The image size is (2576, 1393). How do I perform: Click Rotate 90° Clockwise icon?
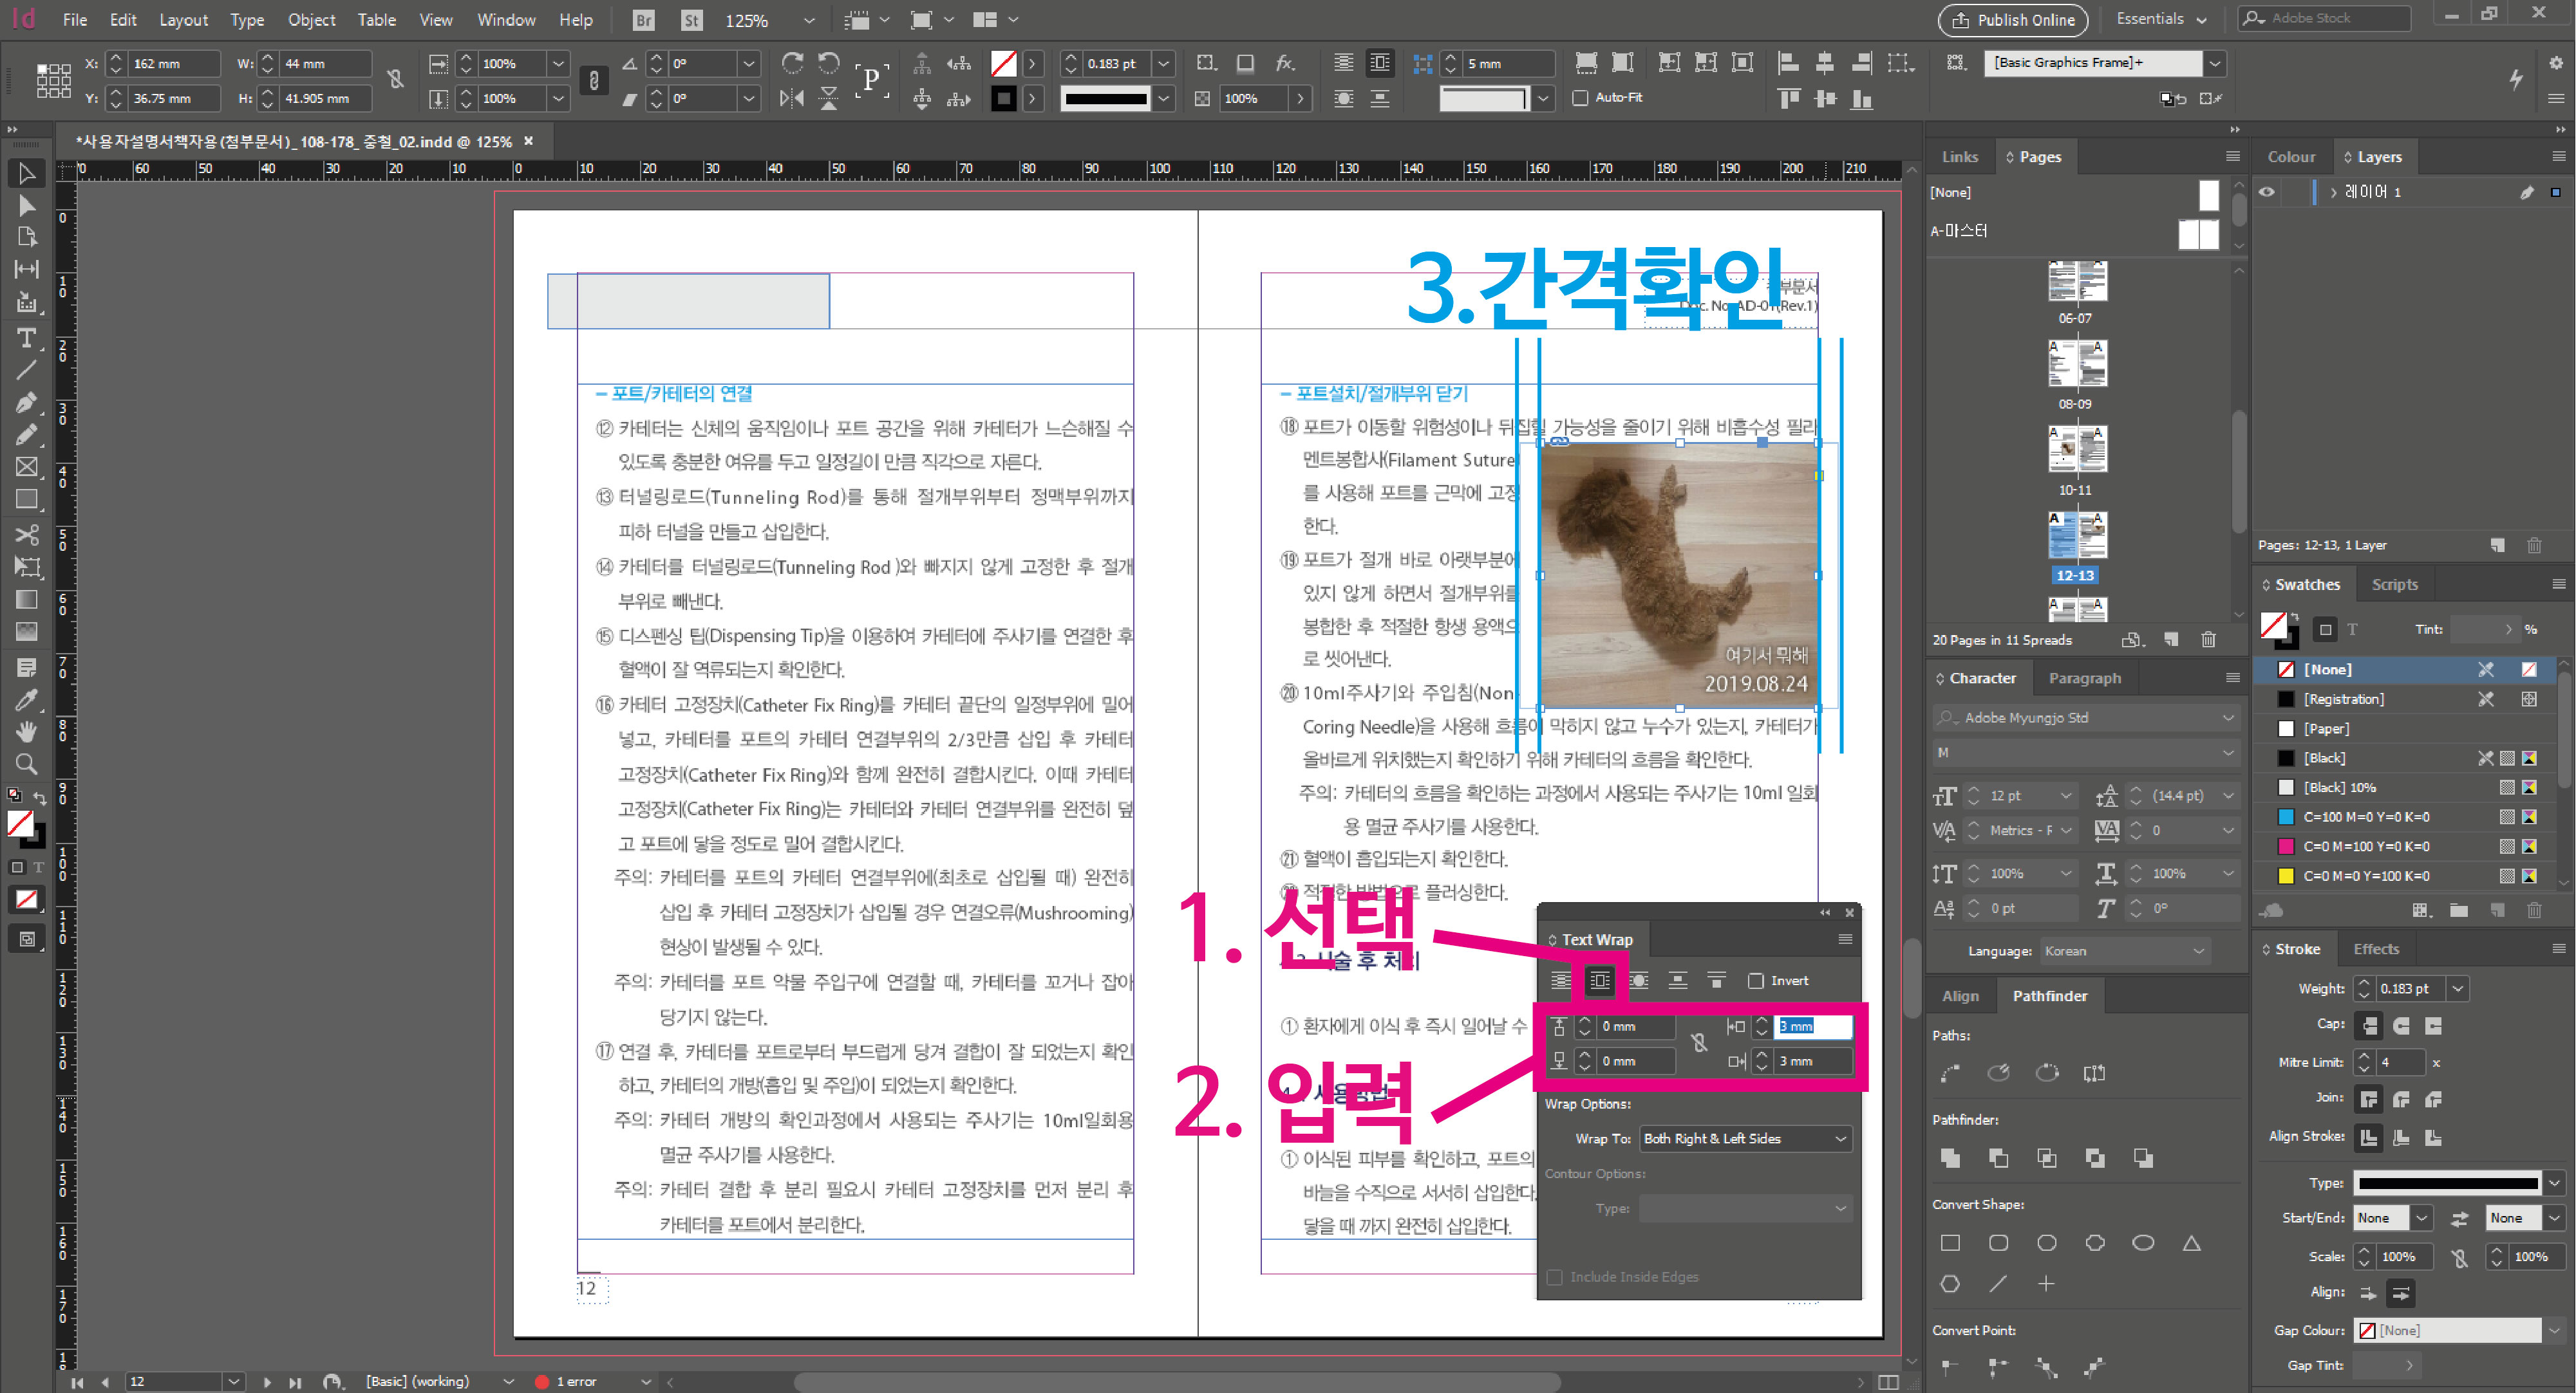792,63
